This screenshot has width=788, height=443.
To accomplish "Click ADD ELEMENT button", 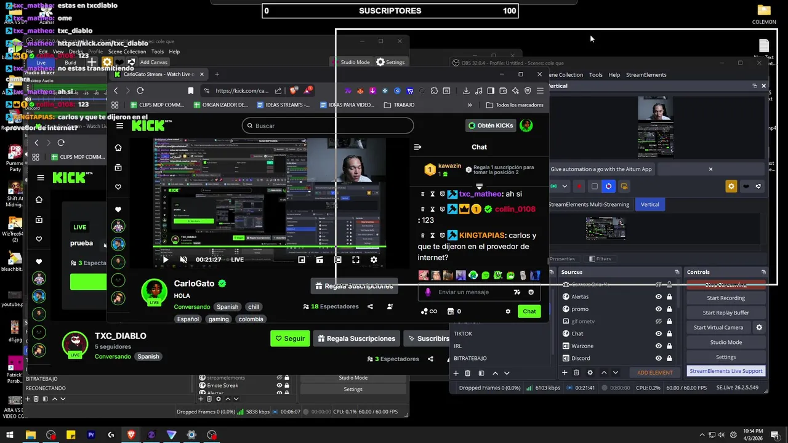I will pos(654,372).
